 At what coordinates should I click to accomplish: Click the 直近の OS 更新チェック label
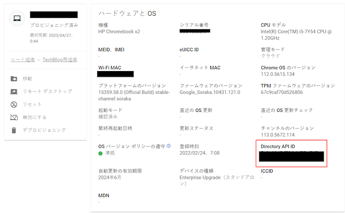coord(287,110)
